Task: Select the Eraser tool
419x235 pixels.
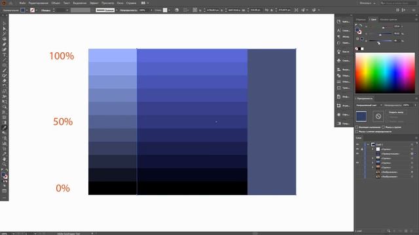Action: click(5, 81)
